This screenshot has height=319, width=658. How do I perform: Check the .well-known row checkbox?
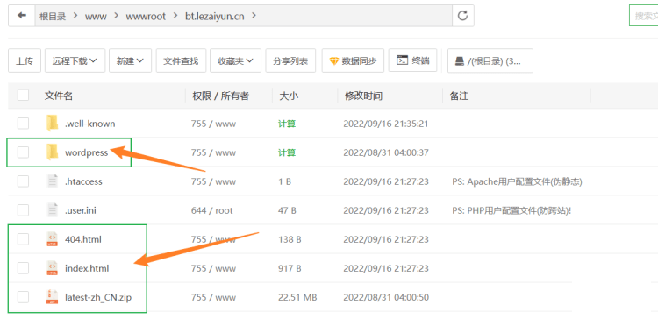click(x=23, y=124)
